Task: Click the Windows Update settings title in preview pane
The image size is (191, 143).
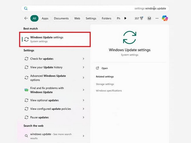Action: (130, 50)
